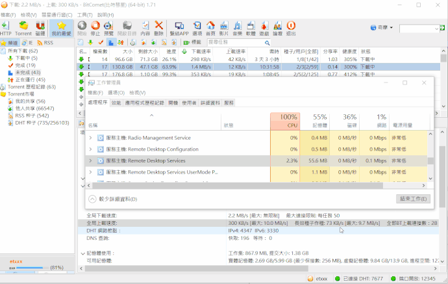Select the RSS sidebar tab

[x=45, y=43]
